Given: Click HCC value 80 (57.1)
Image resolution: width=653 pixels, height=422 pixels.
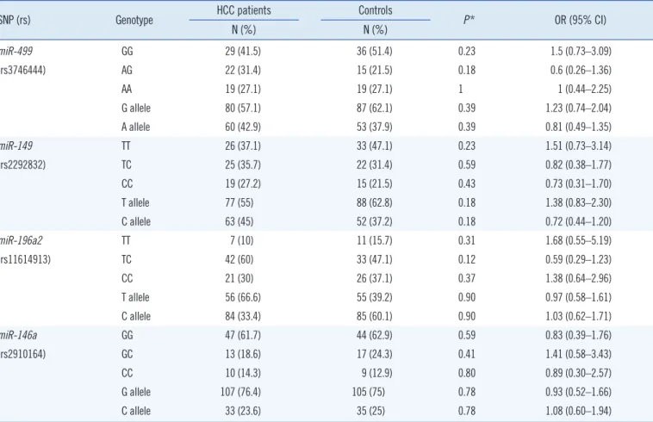Looking at the screenshot, I should [x=243, y=109].
